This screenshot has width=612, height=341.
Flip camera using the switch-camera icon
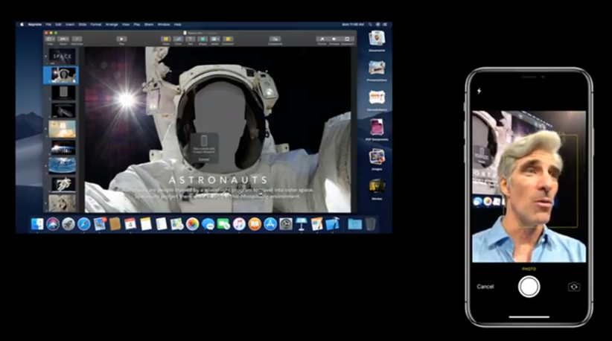(x=573, y=287)
